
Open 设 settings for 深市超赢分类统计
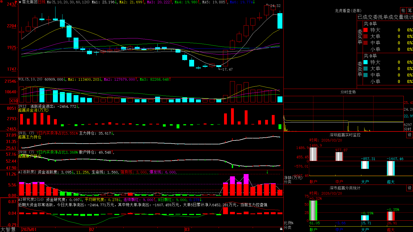coord(410,188)
